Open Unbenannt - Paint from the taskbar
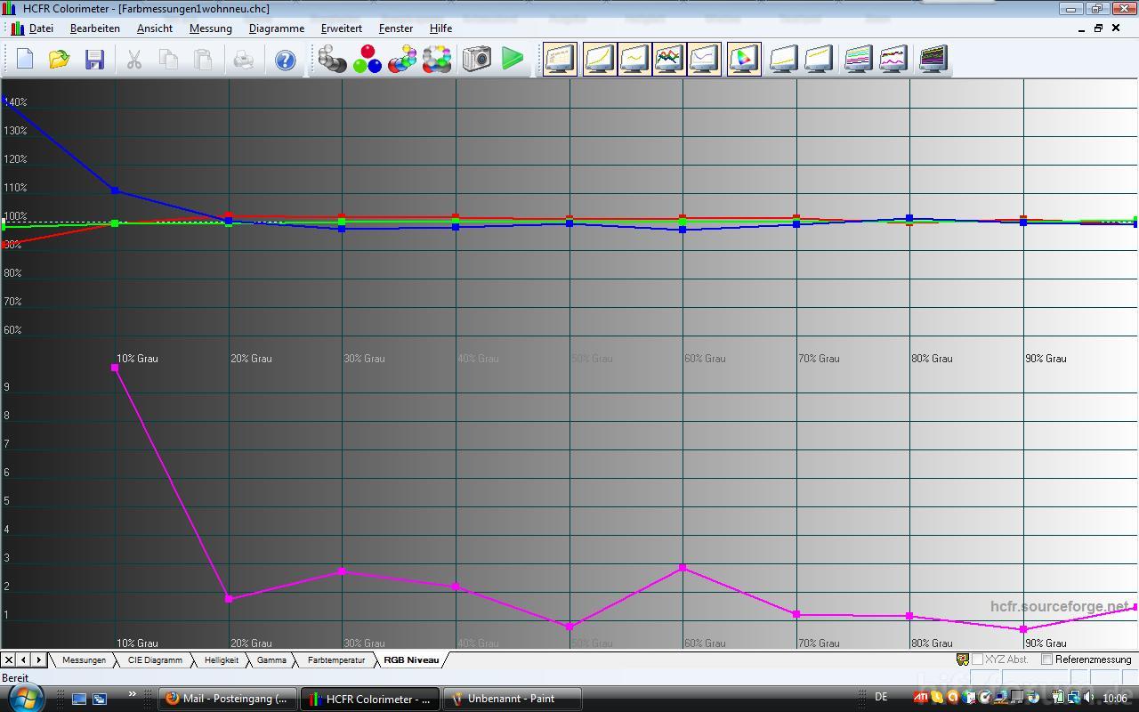This screenshot has height=712, width=1139. 511,699
